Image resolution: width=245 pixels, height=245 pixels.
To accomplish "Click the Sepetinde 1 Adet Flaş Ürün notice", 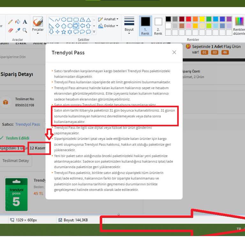I will [x=216, y=47].
